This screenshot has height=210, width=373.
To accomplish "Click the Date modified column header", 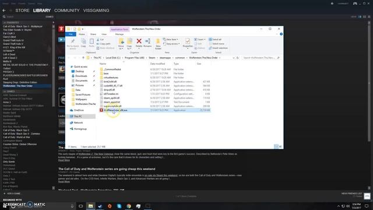I will (157, 64).
